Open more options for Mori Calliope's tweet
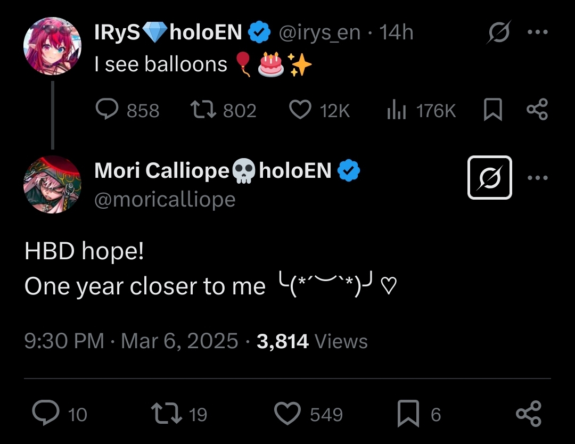The width and height of the screenshot is (575, 444). pyautogui.click(x=537, y=178)
